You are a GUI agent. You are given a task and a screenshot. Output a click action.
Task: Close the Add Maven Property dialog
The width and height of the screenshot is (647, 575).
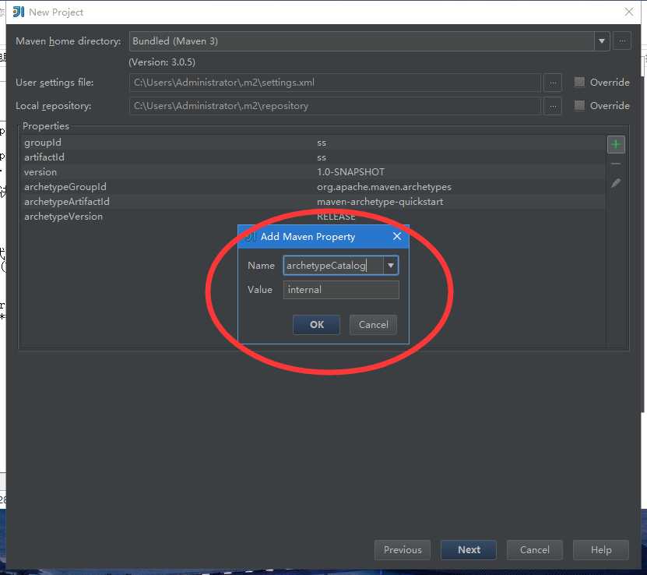(x=397, y=236)
